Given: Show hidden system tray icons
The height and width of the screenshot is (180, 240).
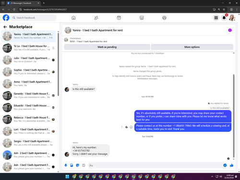Looking at the screenshot, I should pos(212,177).
